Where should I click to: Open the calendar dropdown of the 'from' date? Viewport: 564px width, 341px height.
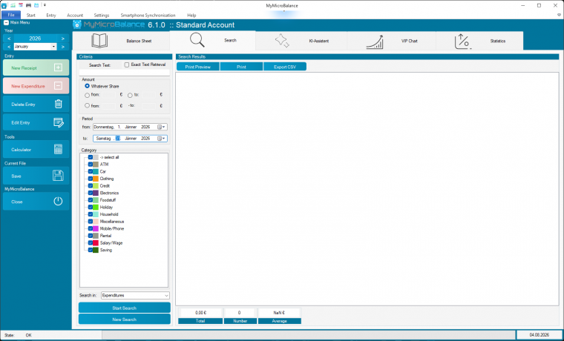(162, 127)
